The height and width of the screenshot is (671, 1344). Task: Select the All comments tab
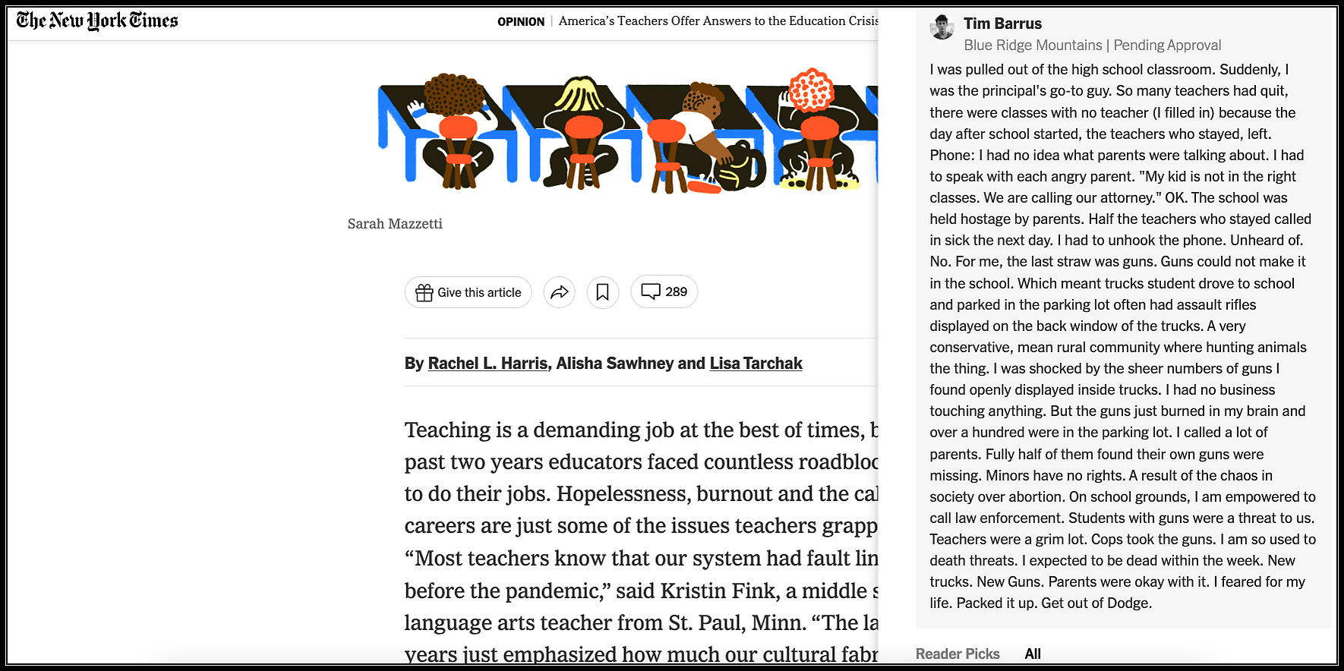pos(1033,654)
